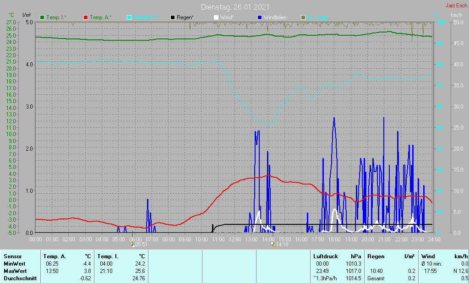Click the '23:49' pressure time cell
469x283 pixels.
pyautogui.click(x=322, y=271)
